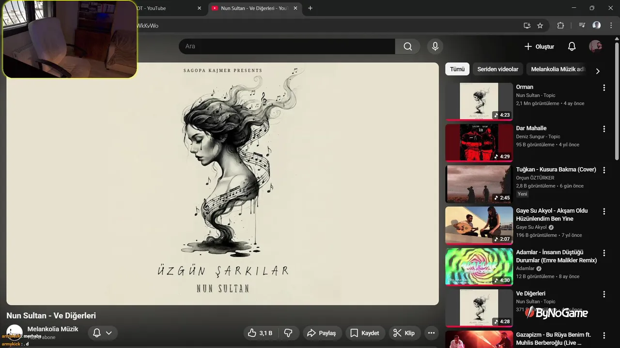Screen dimensions: 620x348
Task: Close the Nun Sultan browser tab
Action: point(295,8)
